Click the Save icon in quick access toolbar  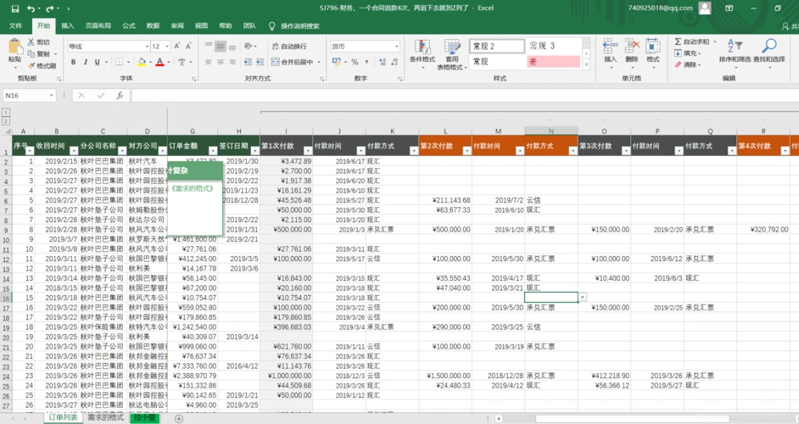pyautogui.click(x=14, y=8)
